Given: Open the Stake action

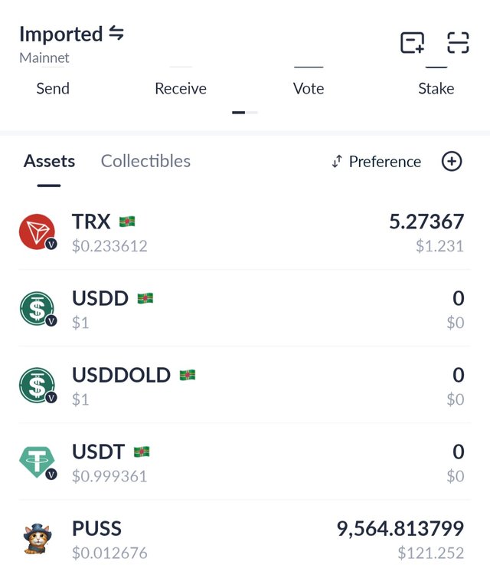Looking at the screenshot, I should coord(436,89).
